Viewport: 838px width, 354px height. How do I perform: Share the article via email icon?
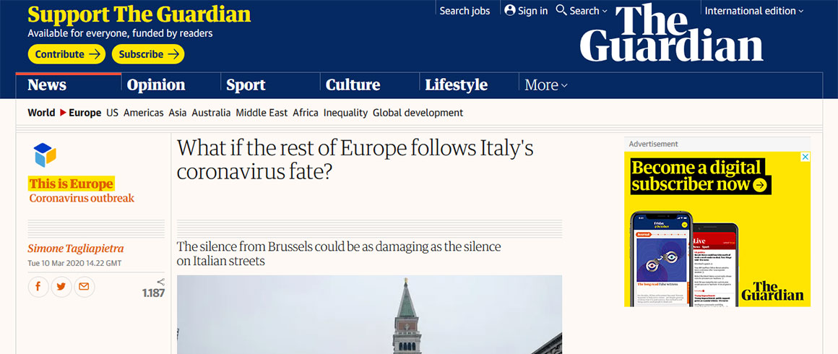pos(85,287)
